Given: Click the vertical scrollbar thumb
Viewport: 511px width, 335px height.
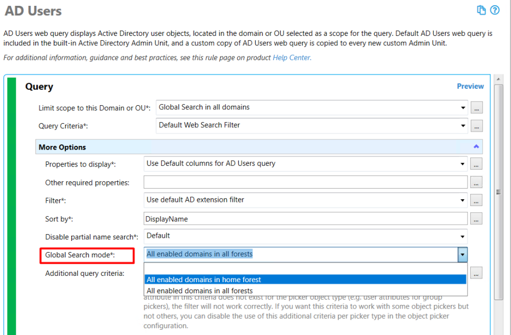Looking at the screenshot, I should pos(498,192).
